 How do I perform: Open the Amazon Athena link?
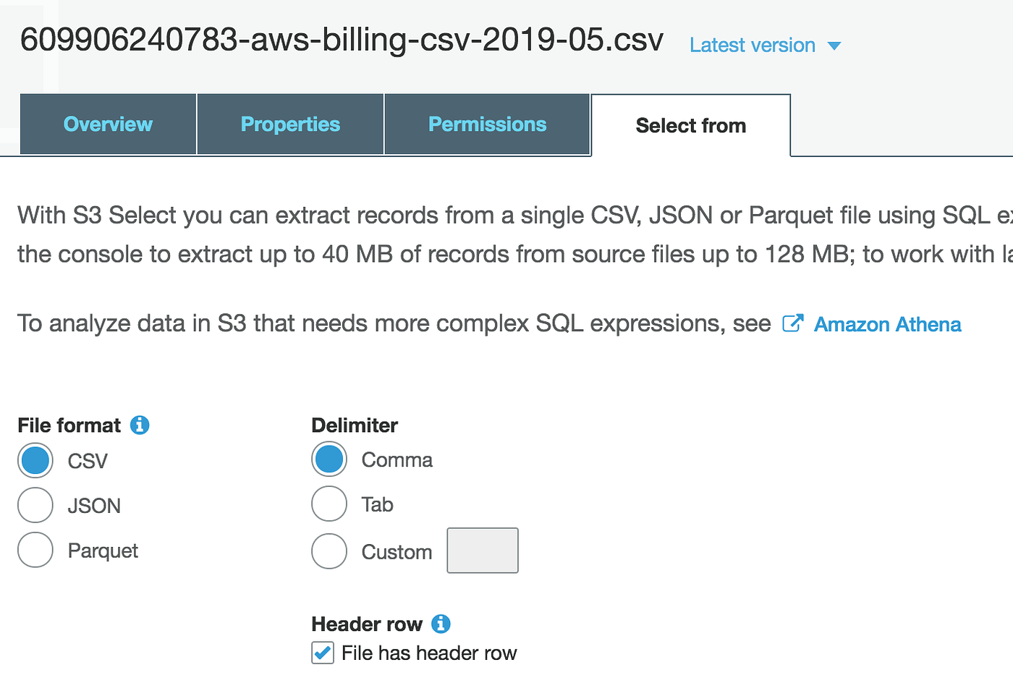(x=887, y=324)
